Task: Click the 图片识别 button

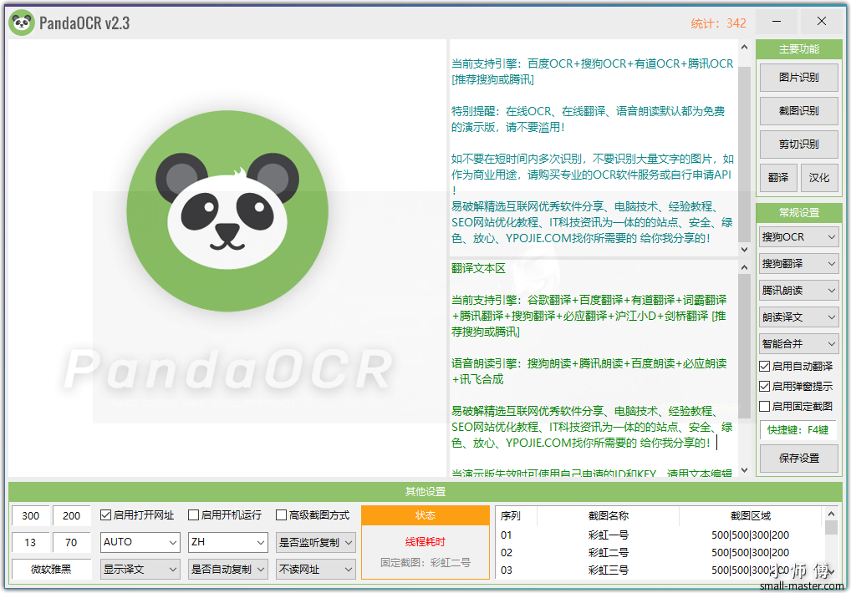Action: [798, 78]
